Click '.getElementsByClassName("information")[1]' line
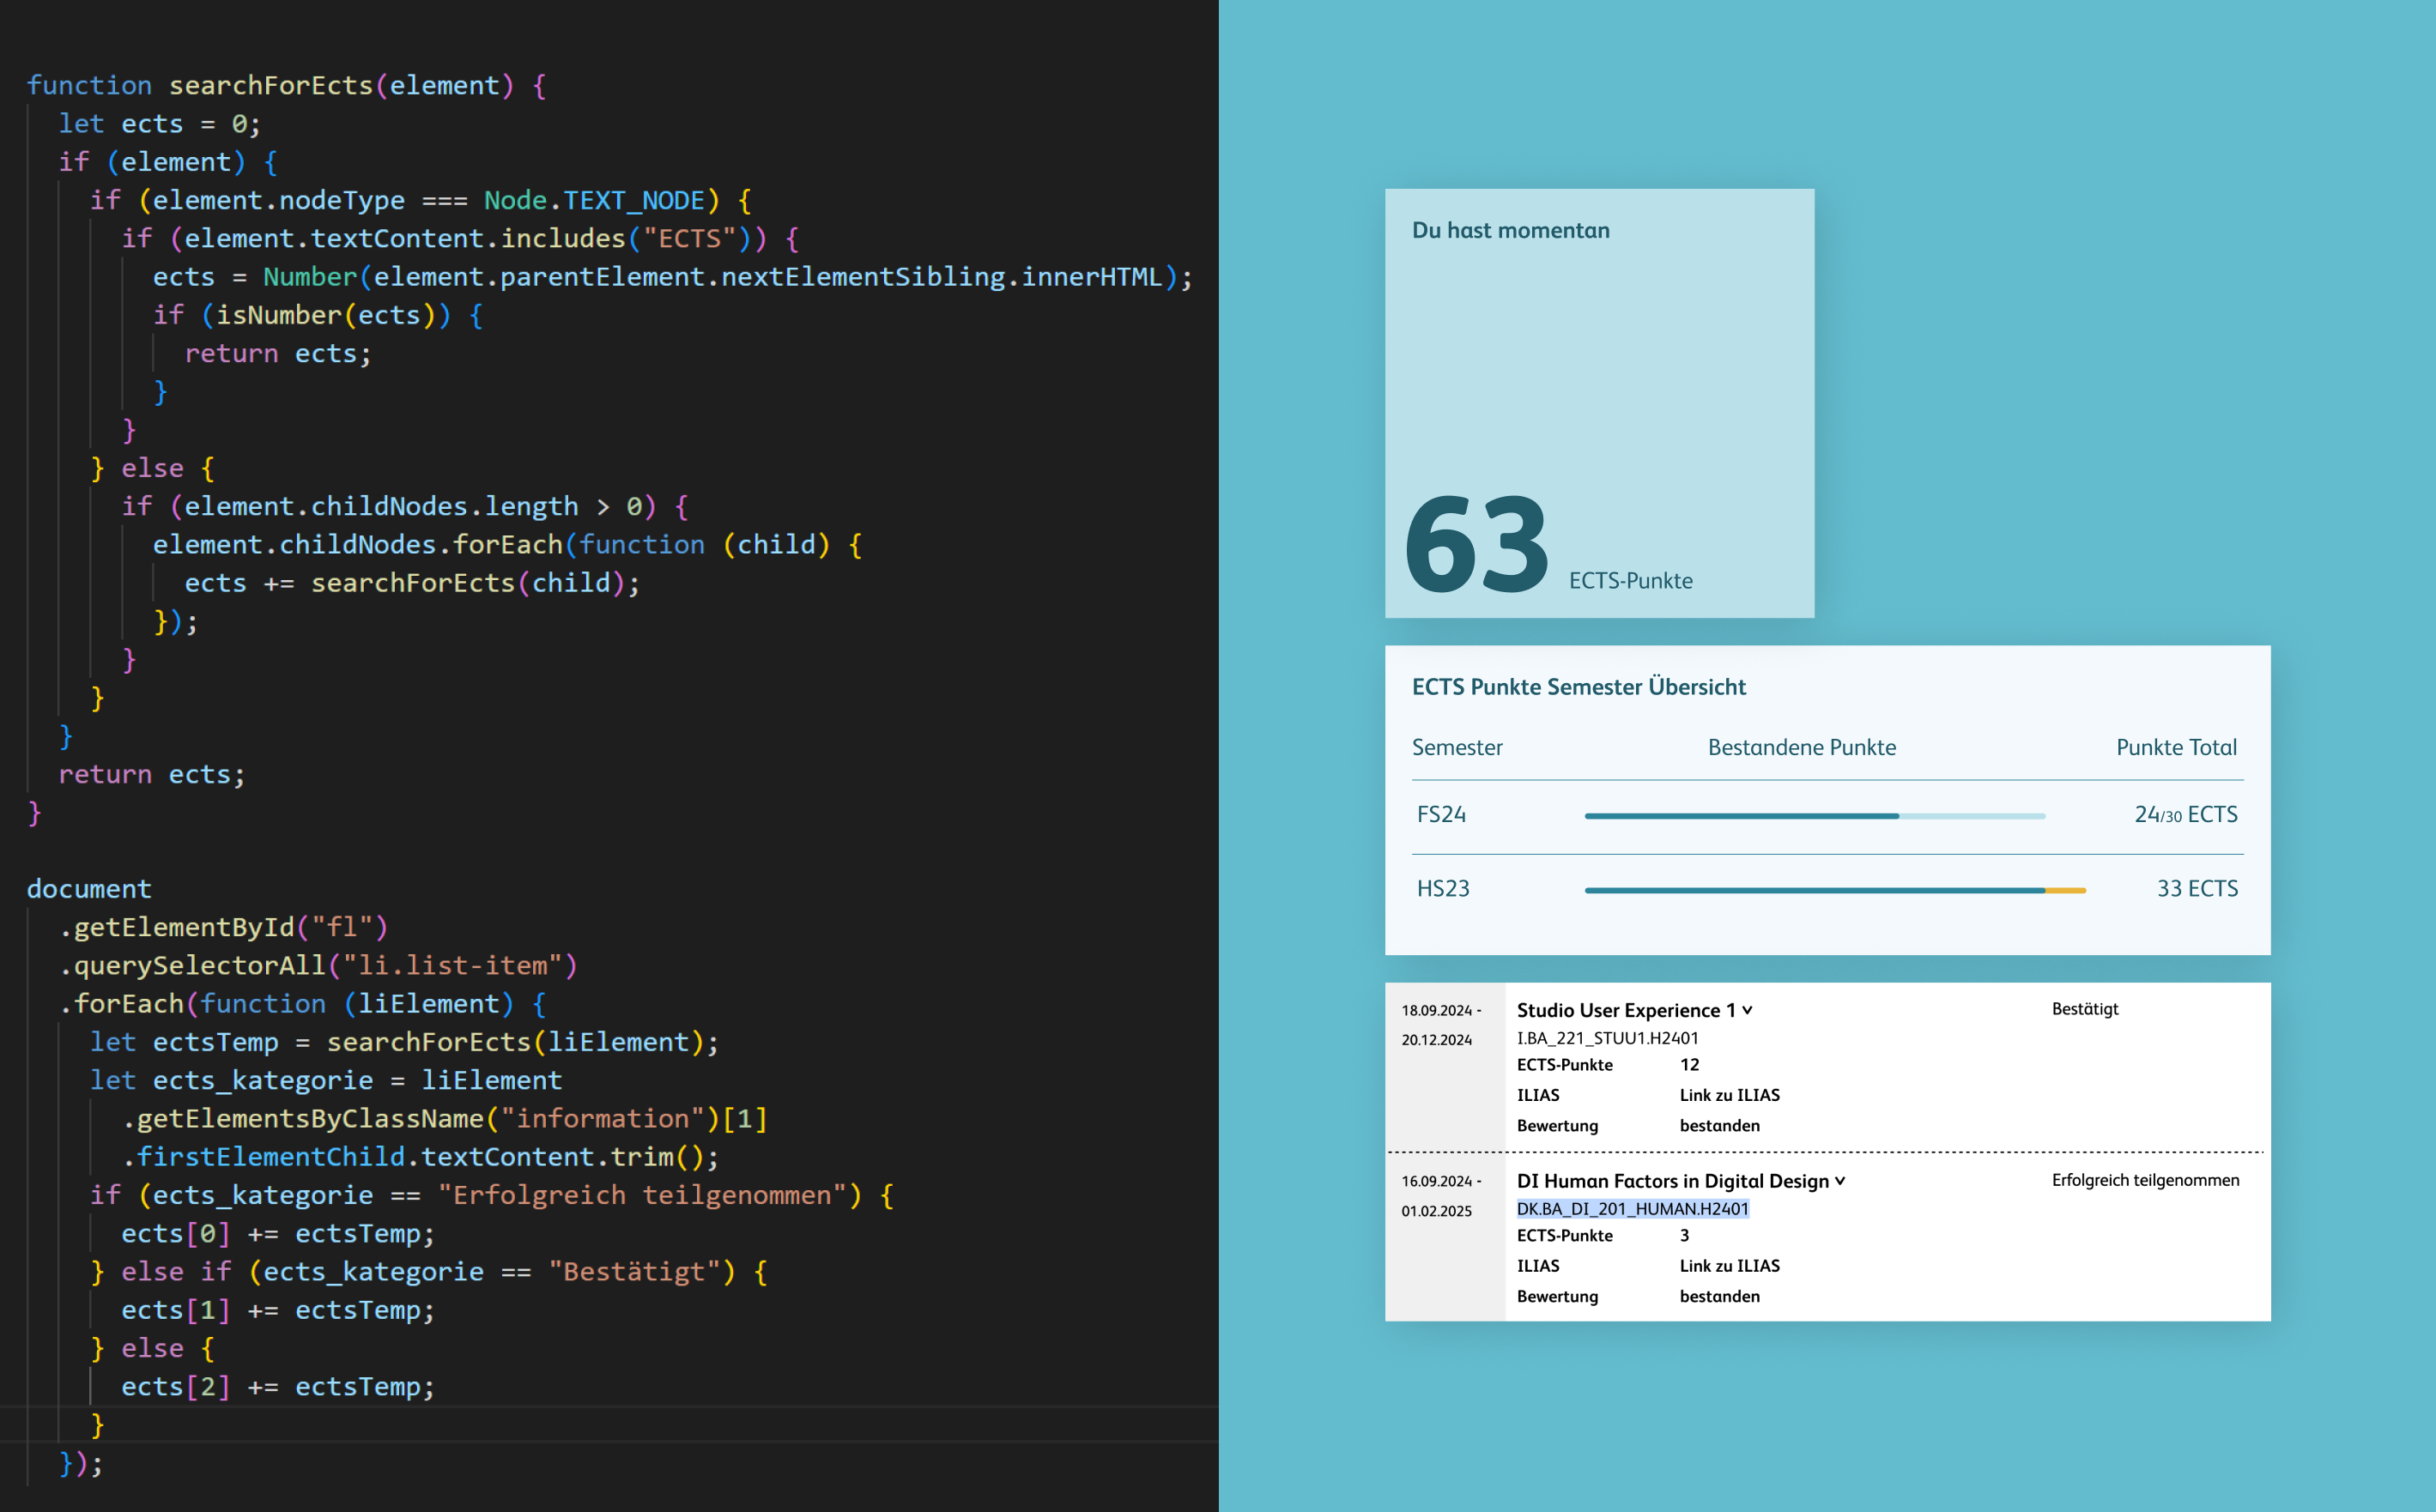Viewport: 2436px width, 1512px height. pos(444,1119)
